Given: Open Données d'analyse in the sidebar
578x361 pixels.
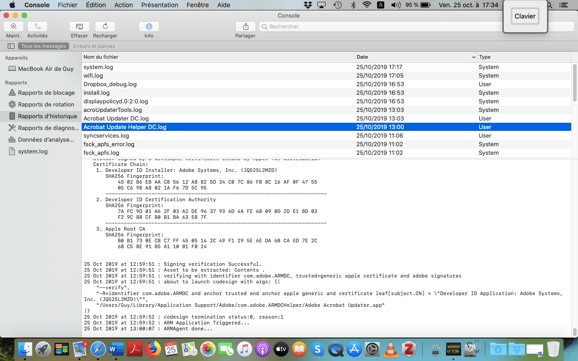Looking at the screenshot, I should tap(41, 139).
